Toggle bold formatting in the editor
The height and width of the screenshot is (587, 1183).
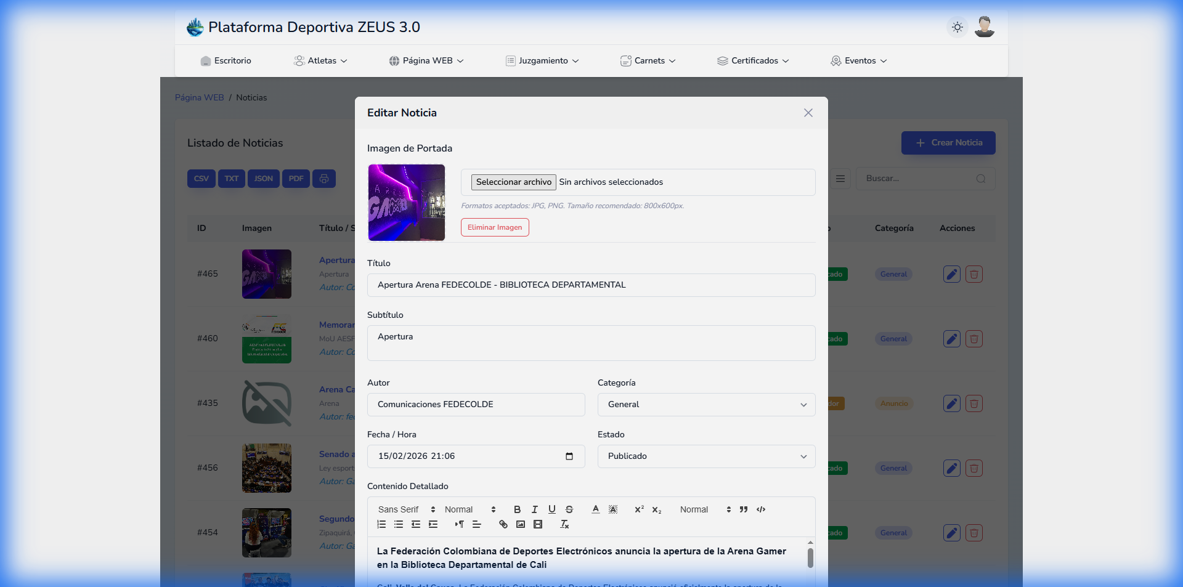click(517, 509)
